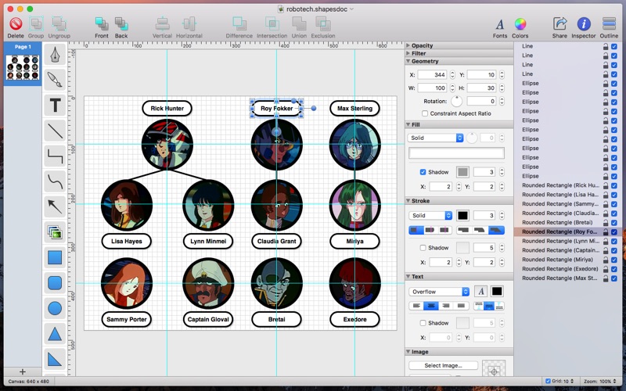Open the Fill type Solid dropdown

click(436, 138)
